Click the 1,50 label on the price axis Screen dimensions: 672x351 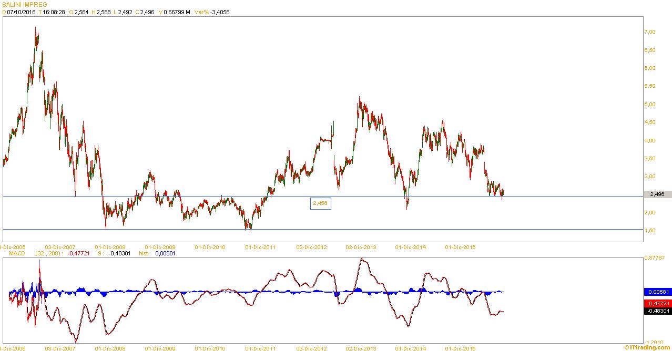pos(650,231)
